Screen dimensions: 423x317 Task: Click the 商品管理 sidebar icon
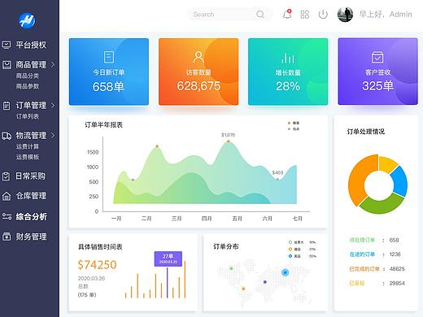pos(7,65)
